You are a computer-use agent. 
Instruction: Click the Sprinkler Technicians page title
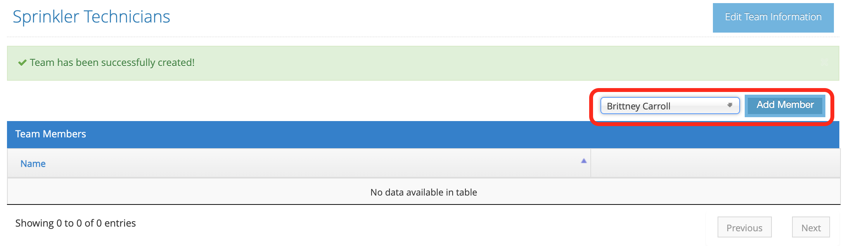[92, 17]
